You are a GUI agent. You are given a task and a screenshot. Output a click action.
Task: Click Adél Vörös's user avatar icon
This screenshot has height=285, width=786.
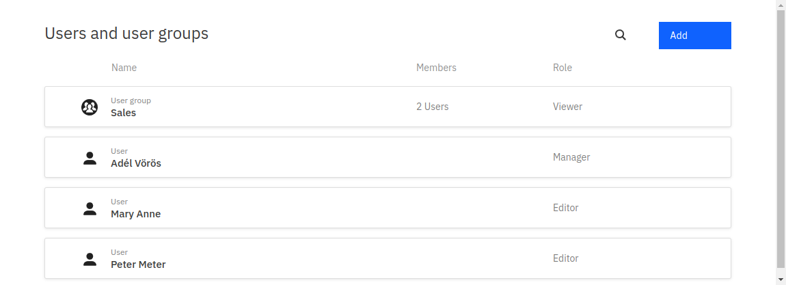90,158
